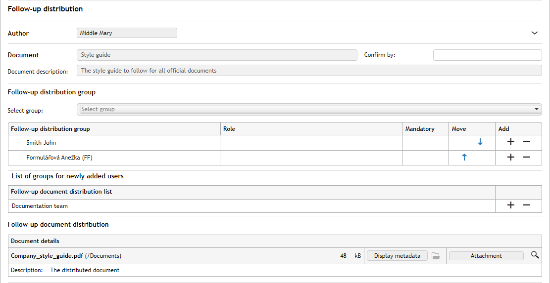The image size is (550, 283).
Task: Open the Company_style_guide.pdf file link
Action: pyautogui.click(x=47, y=256)
